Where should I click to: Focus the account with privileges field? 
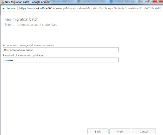[x=61, y=50]
